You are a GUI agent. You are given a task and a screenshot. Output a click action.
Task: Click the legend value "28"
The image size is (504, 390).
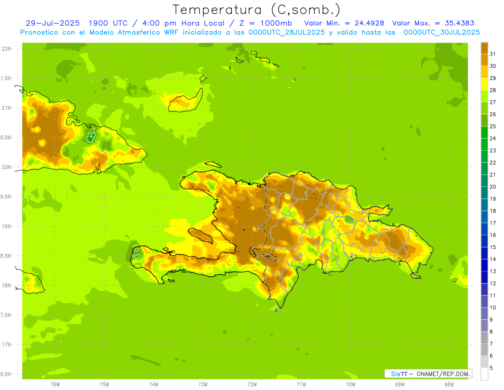(493, 90)
